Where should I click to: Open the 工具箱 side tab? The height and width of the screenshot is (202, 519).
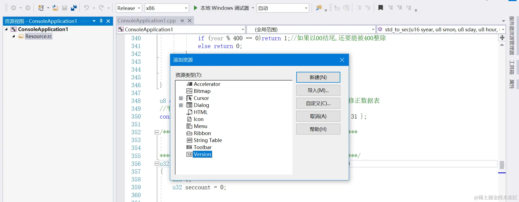click(x=512, y=67)
